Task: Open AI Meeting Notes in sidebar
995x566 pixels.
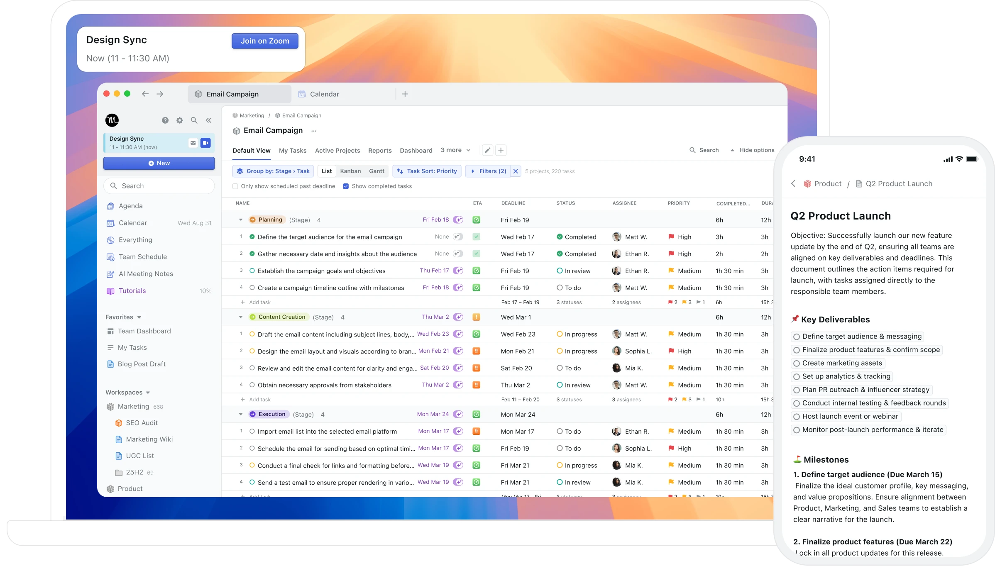Action: 145,274
